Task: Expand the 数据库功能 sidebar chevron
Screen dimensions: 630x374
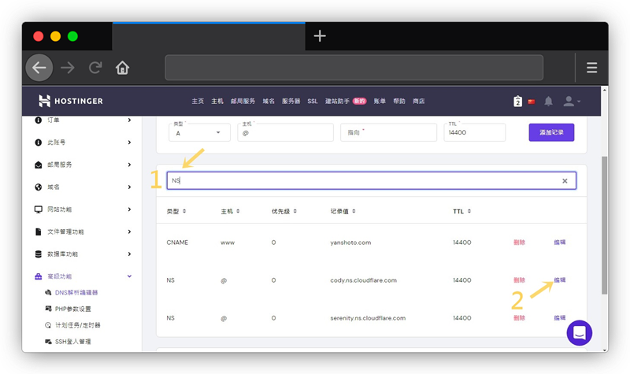Action: pos(129,254)
